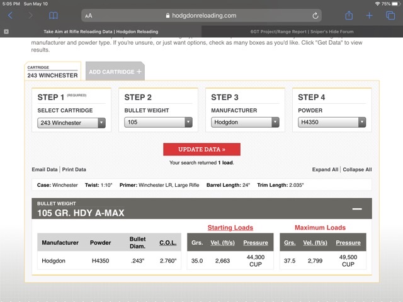Viewport: 403px width, 302px height.
Task: Reload the page with the refresh icon
Action: click(x=315, y=16)
